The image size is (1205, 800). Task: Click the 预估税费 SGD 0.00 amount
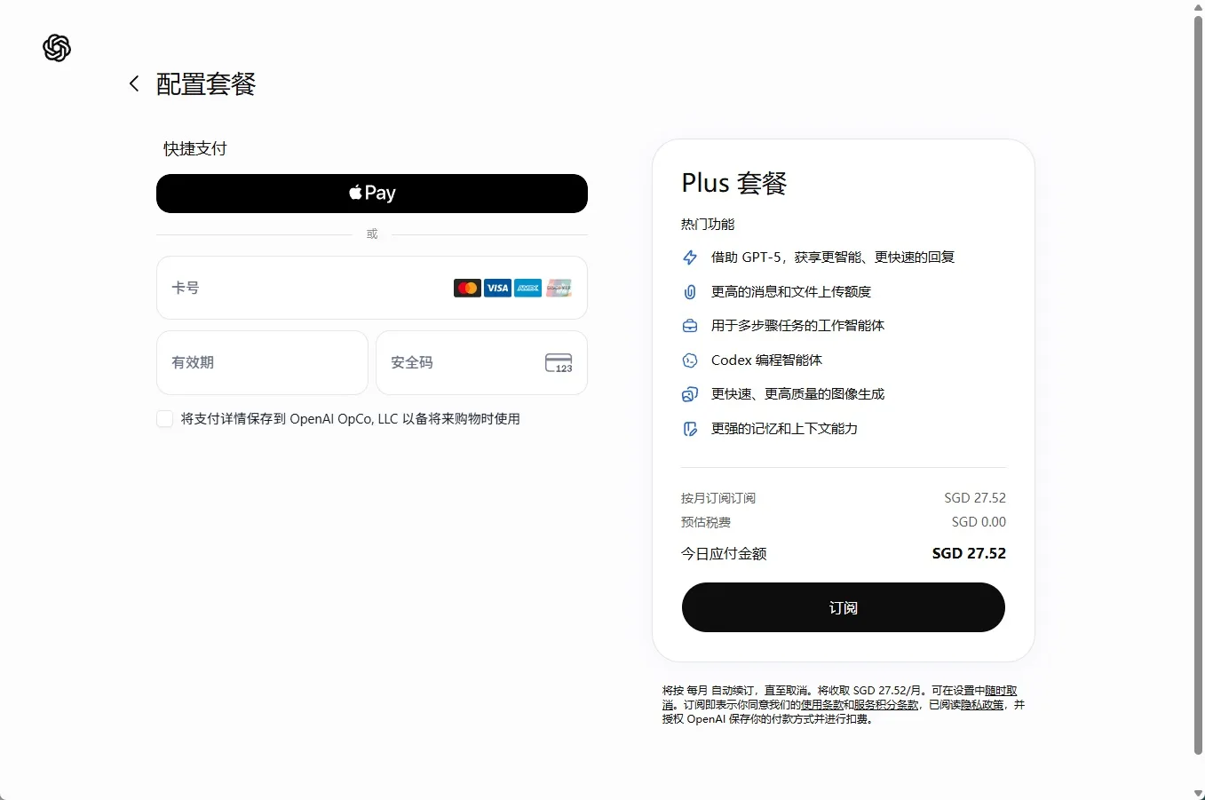coord(979,522)
